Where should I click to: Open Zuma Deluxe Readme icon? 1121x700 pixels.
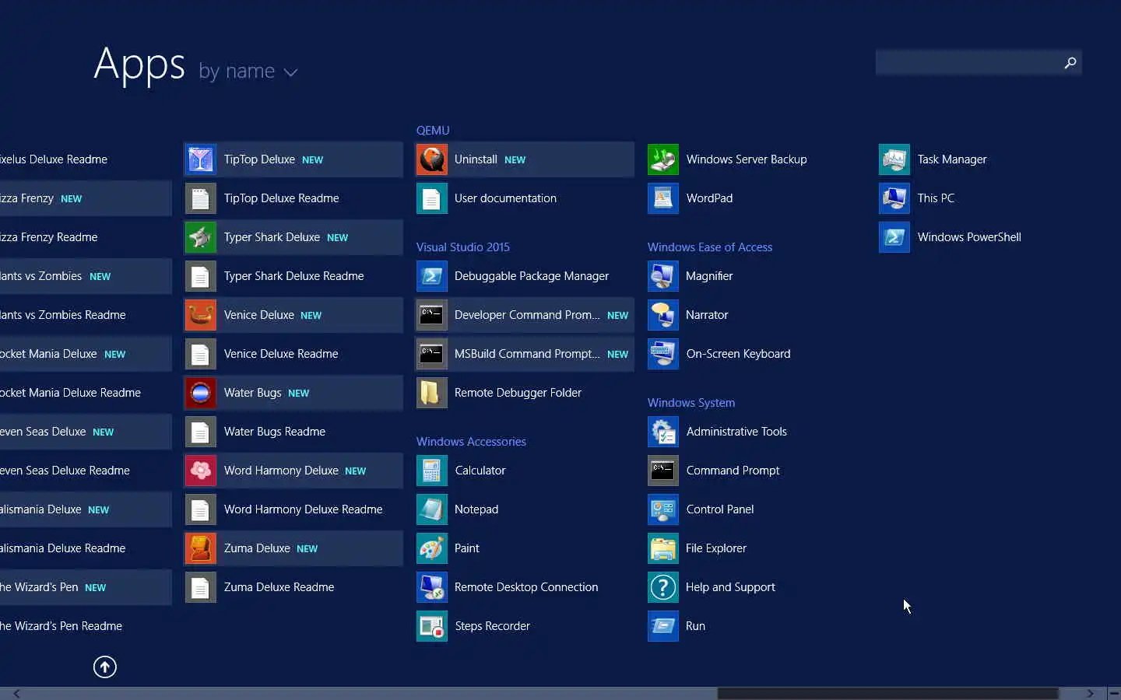click(200, 587)
